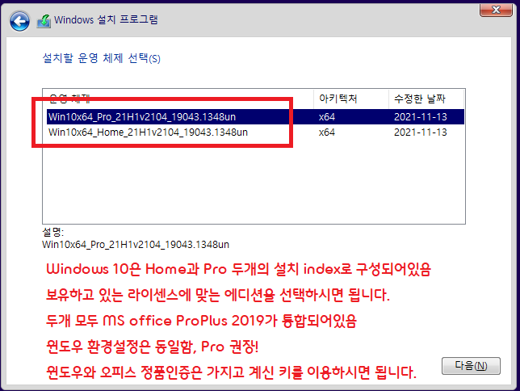Click x64 in the Home row
The width and height of the screenshot is (520, 391).
pos(327,132)
